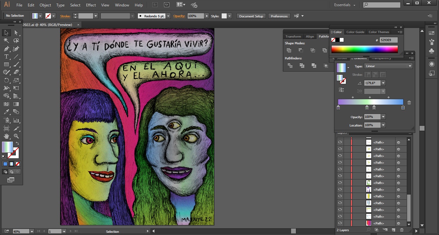Open the Window menu

click(x=122, y=5)
